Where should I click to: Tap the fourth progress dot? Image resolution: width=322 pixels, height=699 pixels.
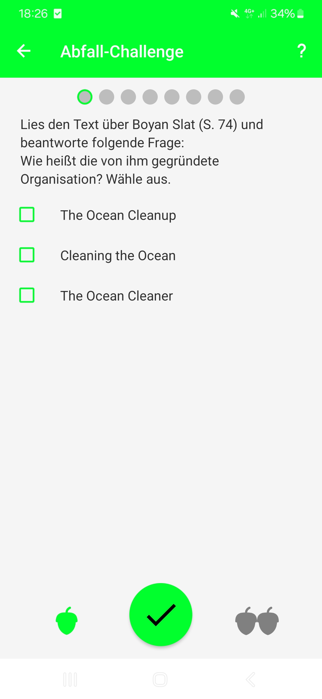(x=150, y=97)
